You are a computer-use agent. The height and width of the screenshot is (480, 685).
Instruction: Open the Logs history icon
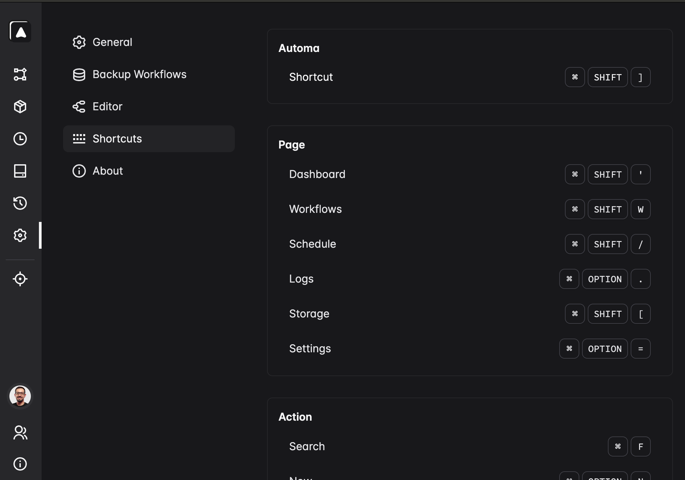pyautogui.click(x=20, y=203)
